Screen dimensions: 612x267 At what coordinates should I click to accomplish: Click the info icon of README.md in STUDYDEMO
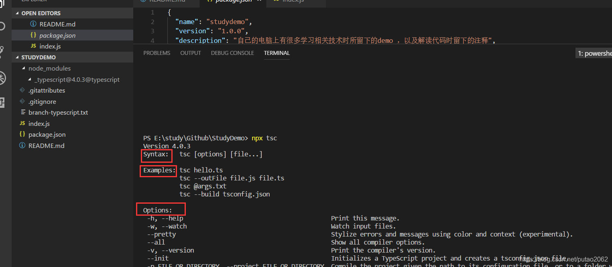pyautogui.click(x=22, y=146)
